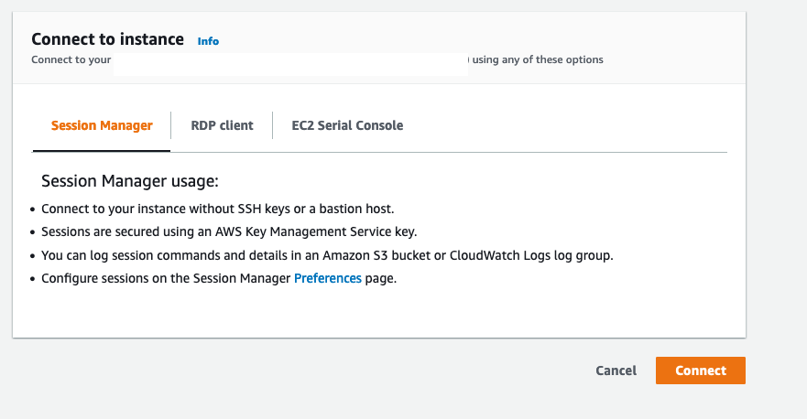807x419 pixels.
Task: Click the redacted instance ID field
Action: [x=289, y=62]
